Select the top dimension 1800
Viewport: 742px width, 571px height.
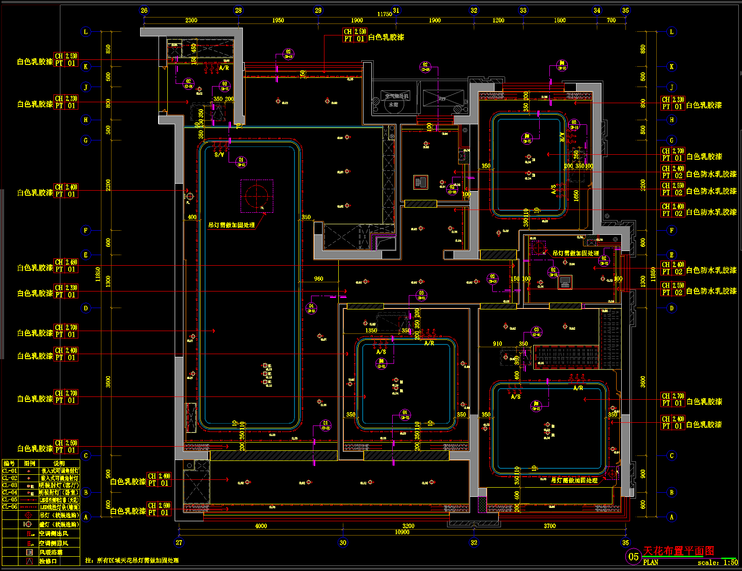click(x=560, y=20)
